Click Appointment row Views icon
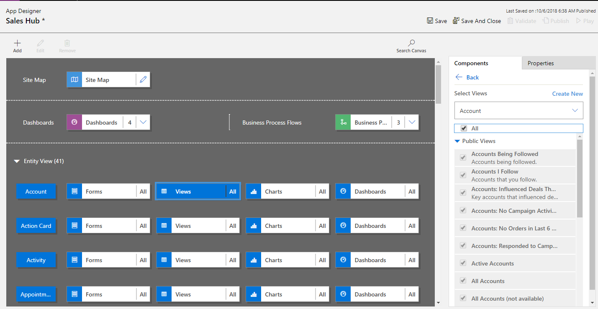 [x=164, y=294]
